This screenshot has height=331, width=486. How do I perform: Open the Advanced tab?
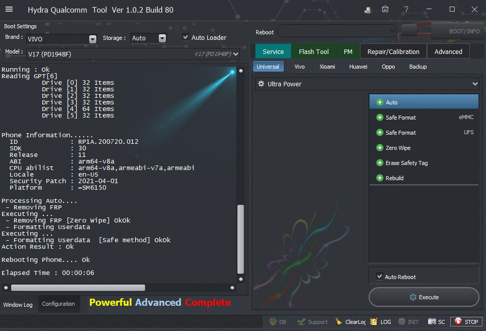tap(448, 51)
